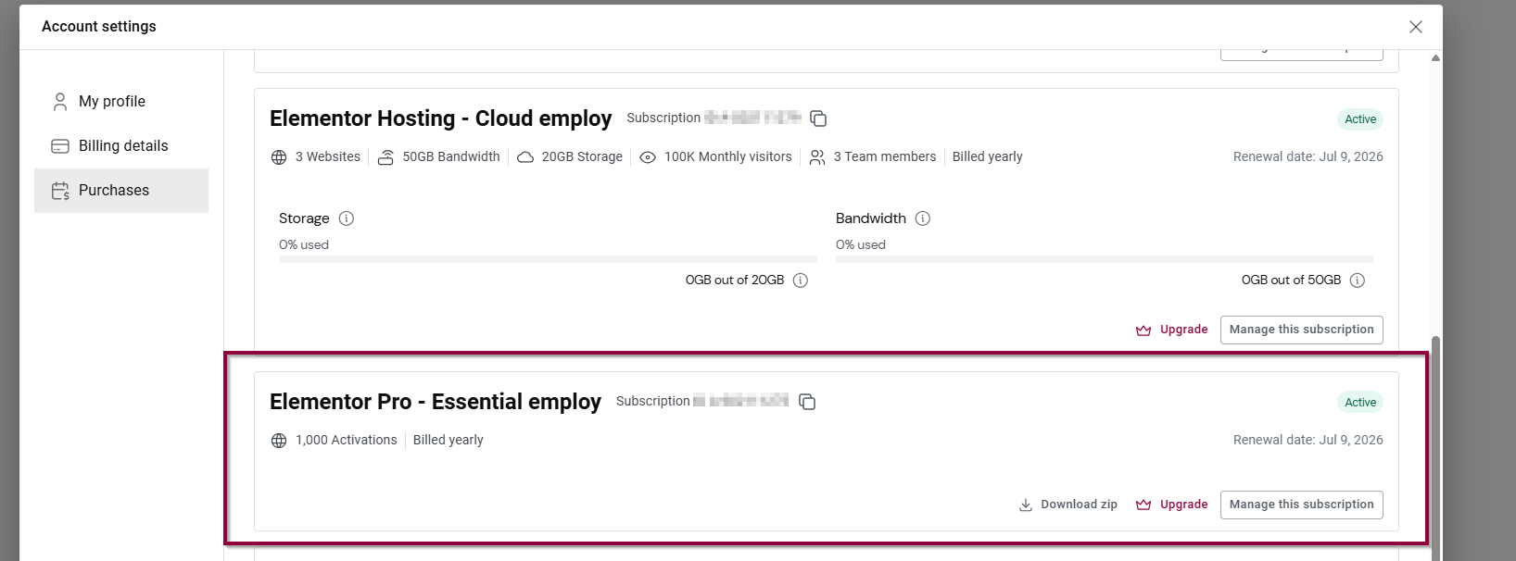
Task: Select the Purchases sidebar item
Action: click(x=121, y=191)
